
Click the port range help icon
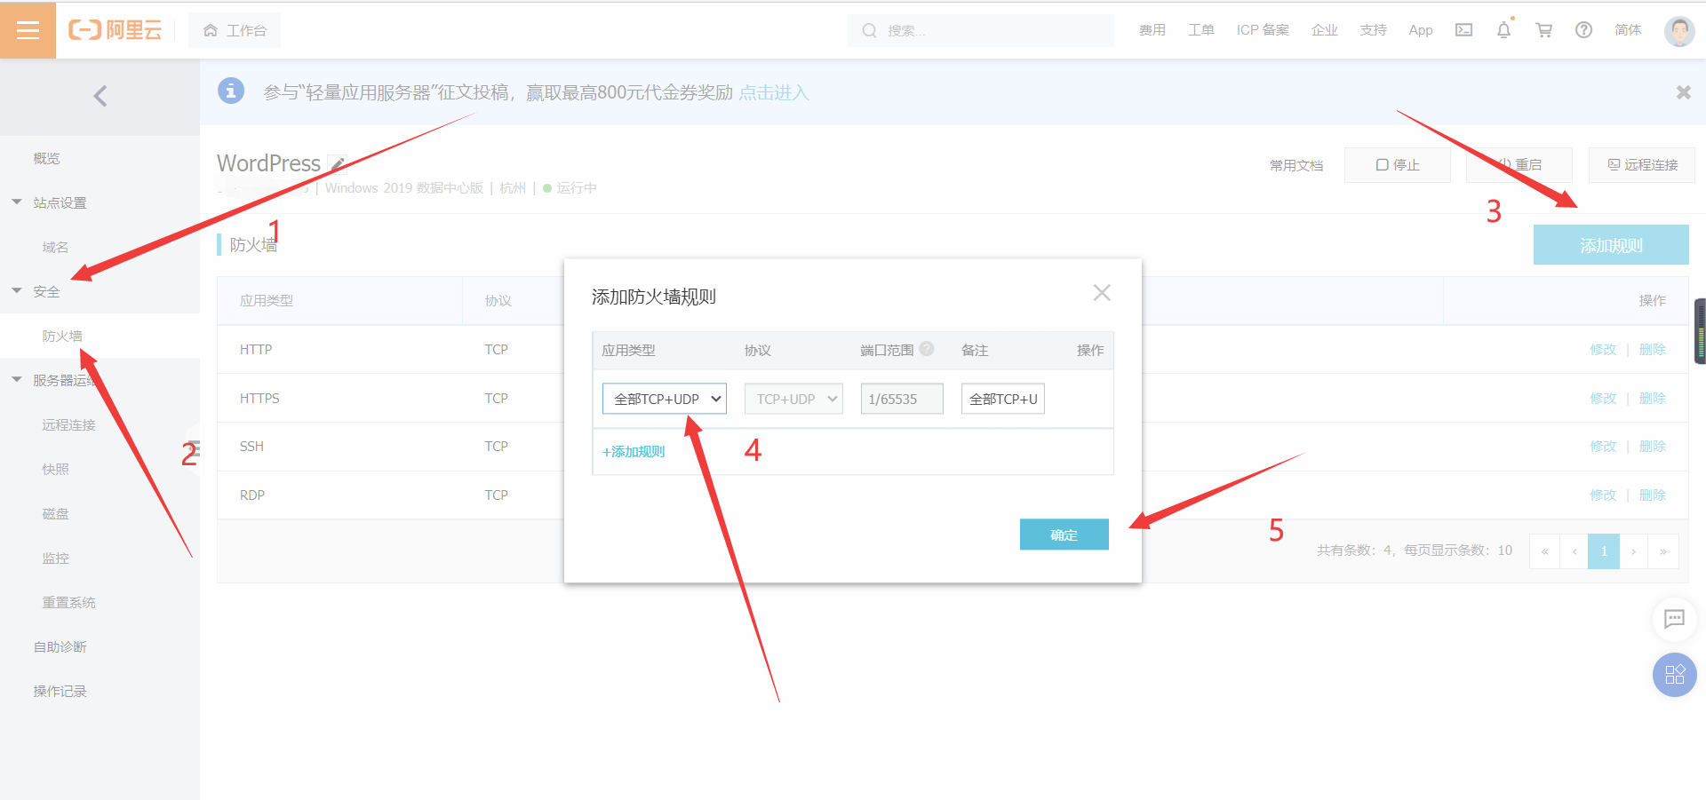[x=927, y=349]
